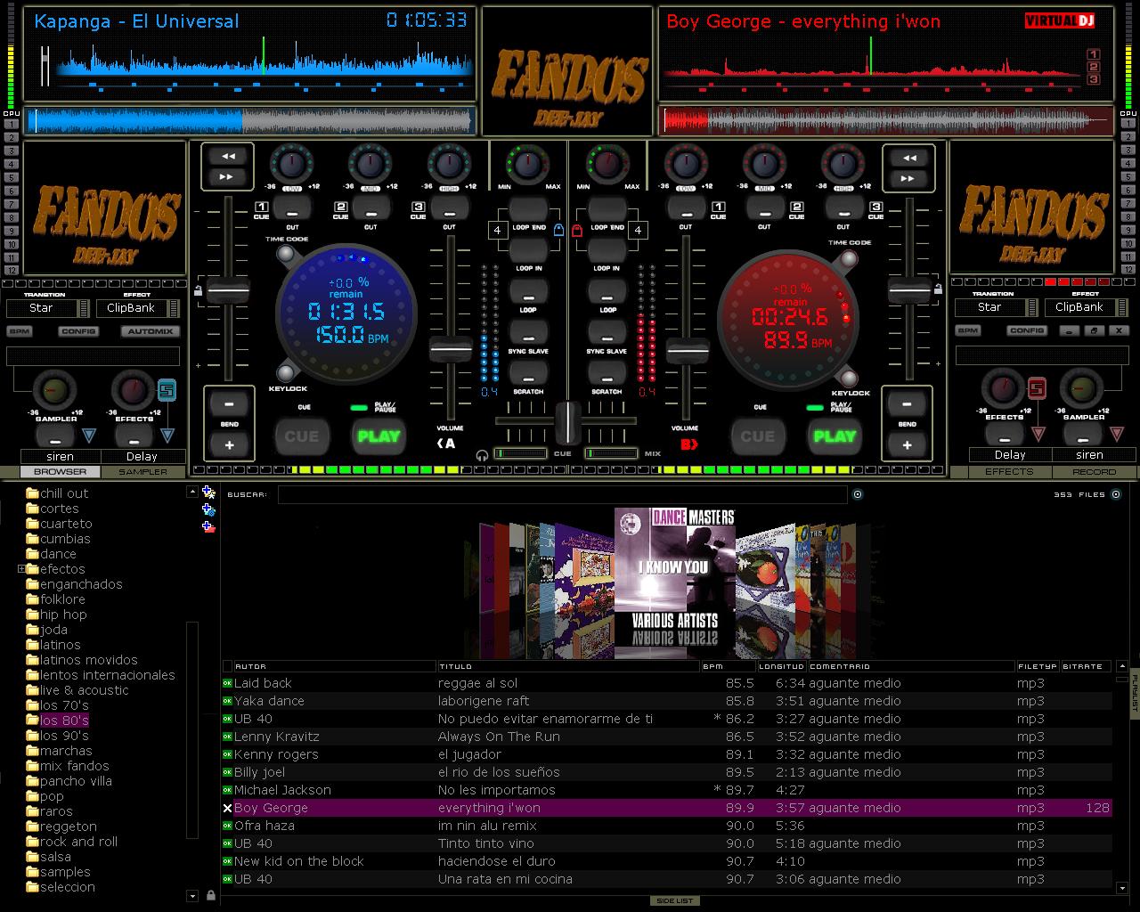Click deck B pitch slider handle
The width and height of the screenshot is (1140, 912).
pos(910,291)
